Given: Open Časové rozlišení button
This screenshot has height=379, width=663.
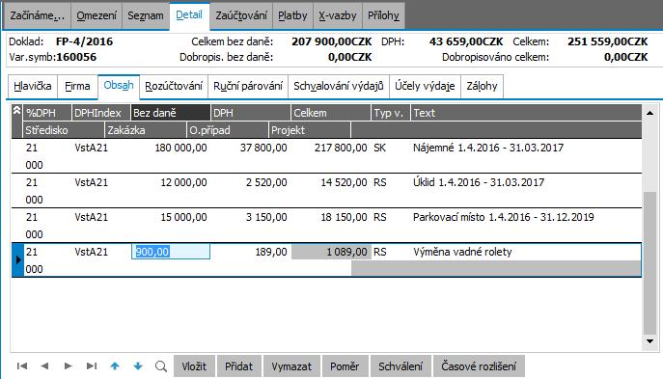Looking at the screenshot, I should point(479,365).
